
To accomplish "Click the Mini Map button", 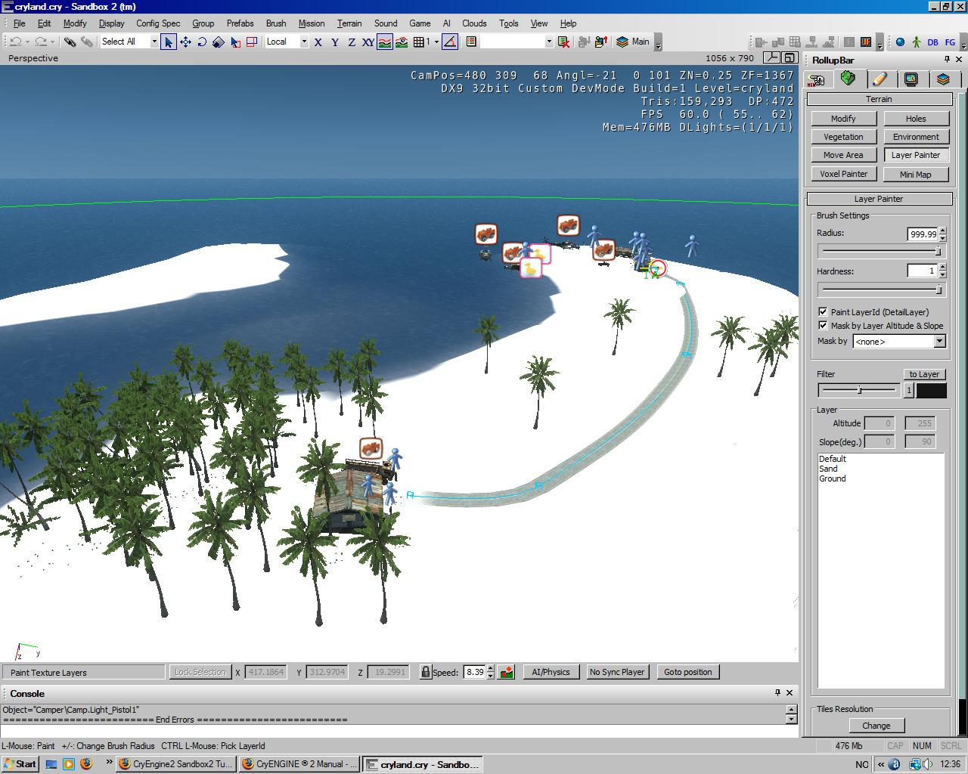I will (916, 174).
